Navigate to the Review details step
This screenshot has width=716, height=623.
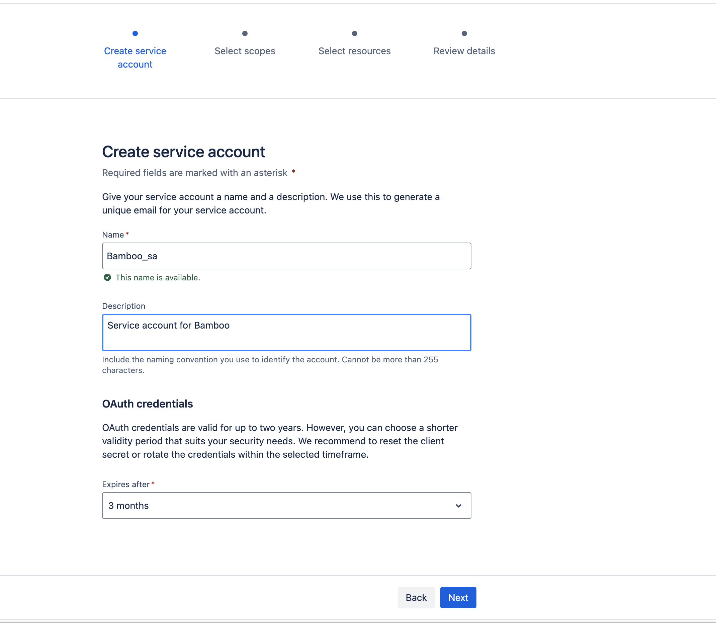464,51
